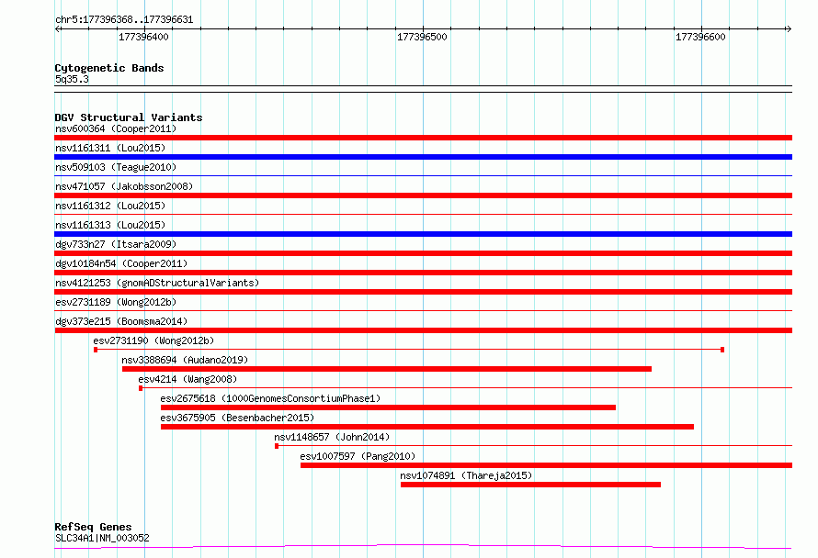Open esv3675905 (Besenbacher2015) label
818x558 pixels.
coord(237,418)
